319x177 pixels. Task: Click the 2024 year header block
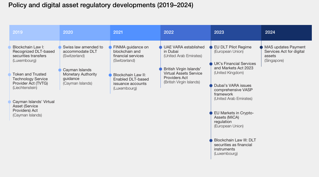[287, 32]
